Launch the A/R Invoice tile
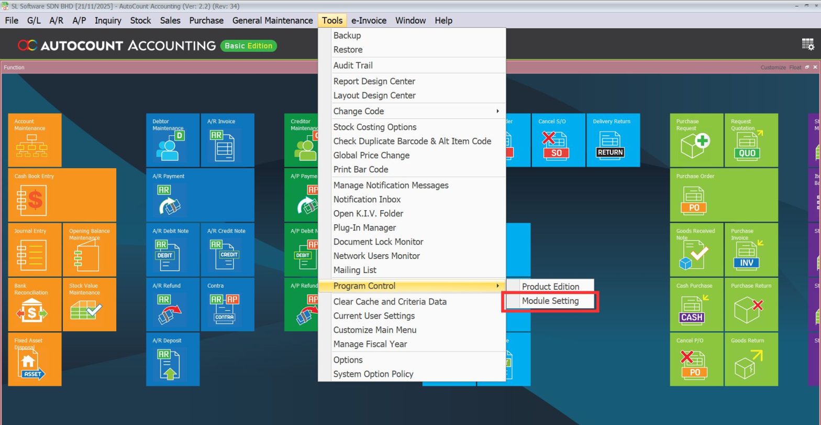821x425 pixels. 228,140
